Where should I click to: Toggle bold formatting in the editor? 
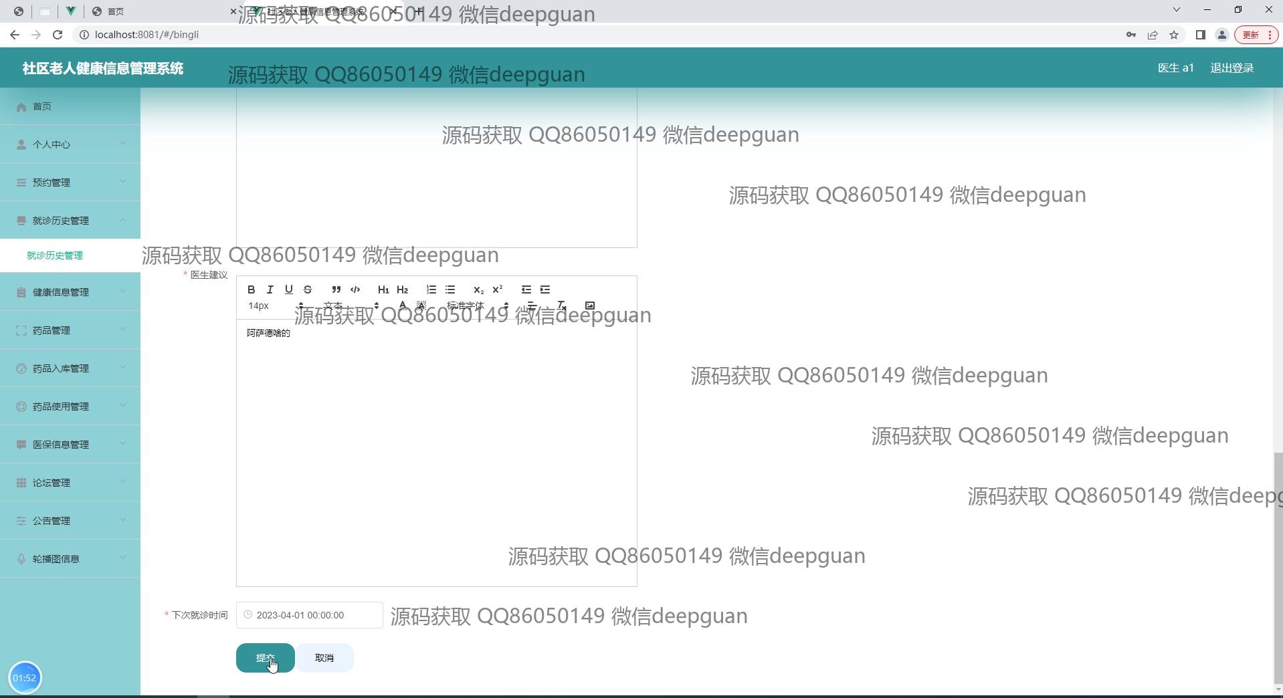(x=251, y=289)
